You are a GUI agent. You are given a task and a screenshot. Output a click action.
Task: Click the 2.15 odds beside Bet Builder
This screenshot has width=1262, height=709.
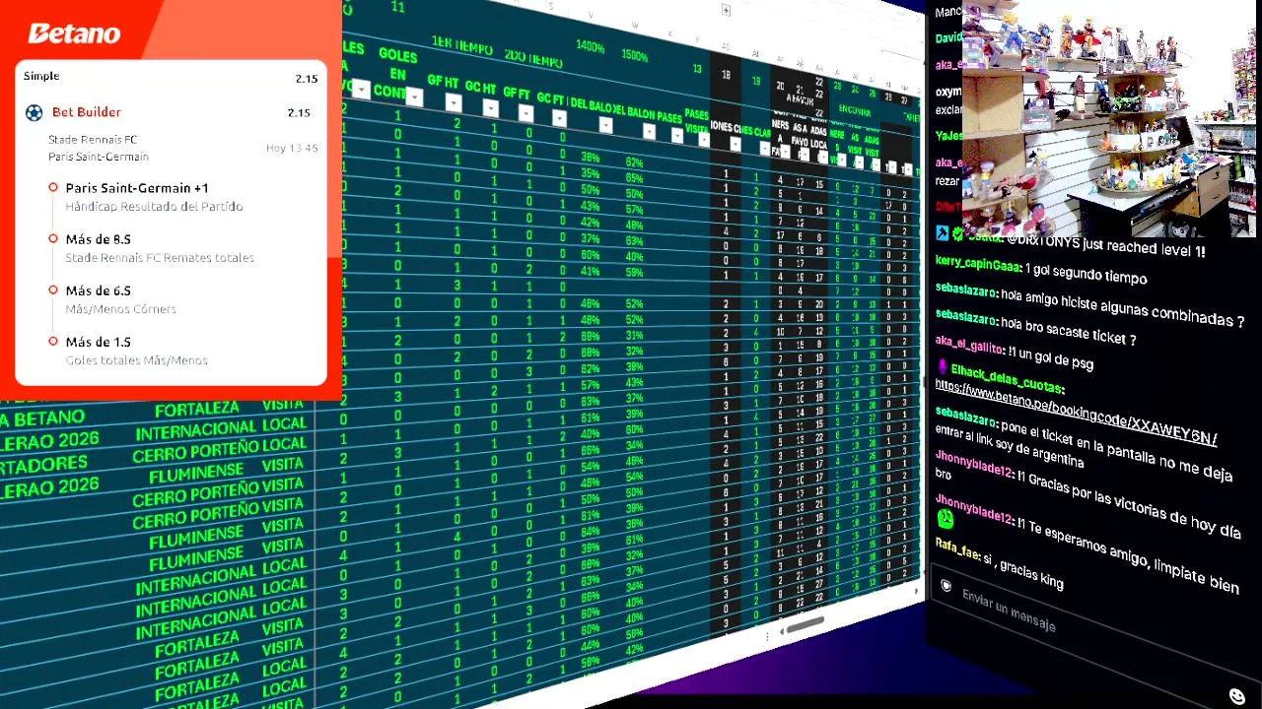coord(298,112)
